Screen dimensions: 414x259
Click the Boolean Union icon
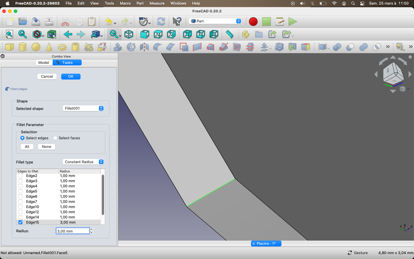coord(363,47)
